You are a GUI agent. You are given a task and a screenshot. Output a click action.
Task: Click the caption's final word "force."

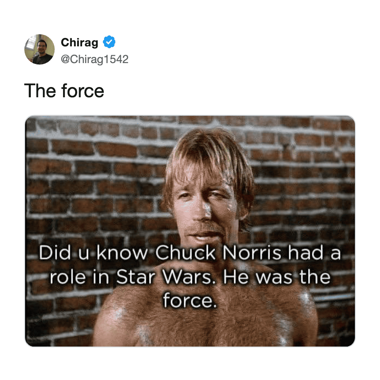190,300
